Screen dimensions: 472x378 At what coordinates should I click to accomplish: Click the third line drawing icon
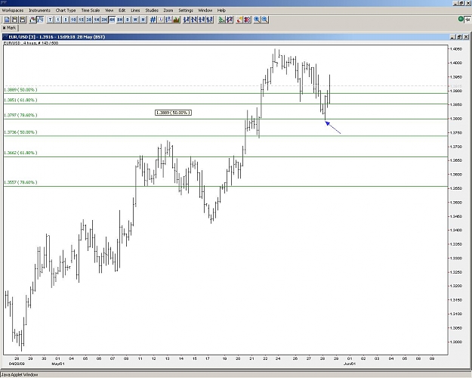tap(202, 20)
